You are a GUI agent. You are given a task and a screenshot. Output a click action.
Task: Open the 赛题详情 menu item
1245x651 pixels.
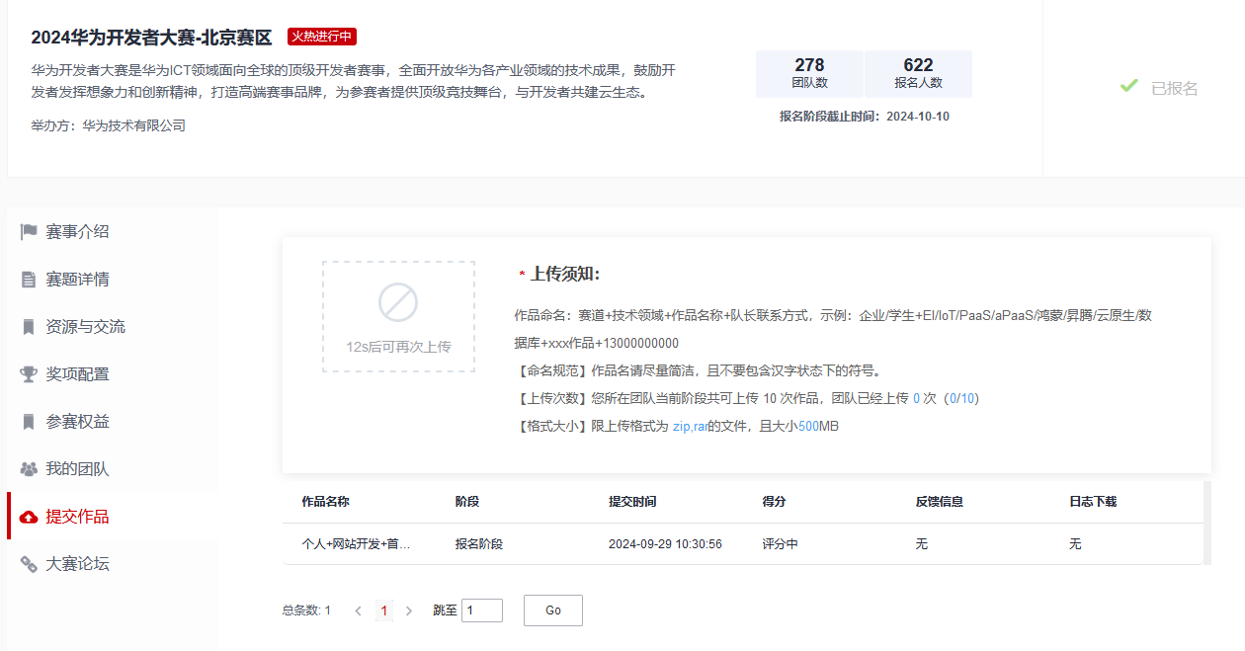click(x=113, y=280)
